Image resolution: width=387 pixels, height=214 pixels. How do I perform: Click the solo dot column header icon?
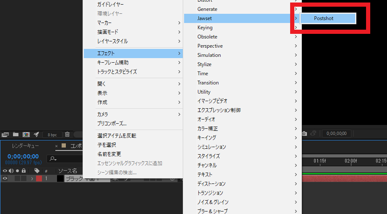pos(17,171)
